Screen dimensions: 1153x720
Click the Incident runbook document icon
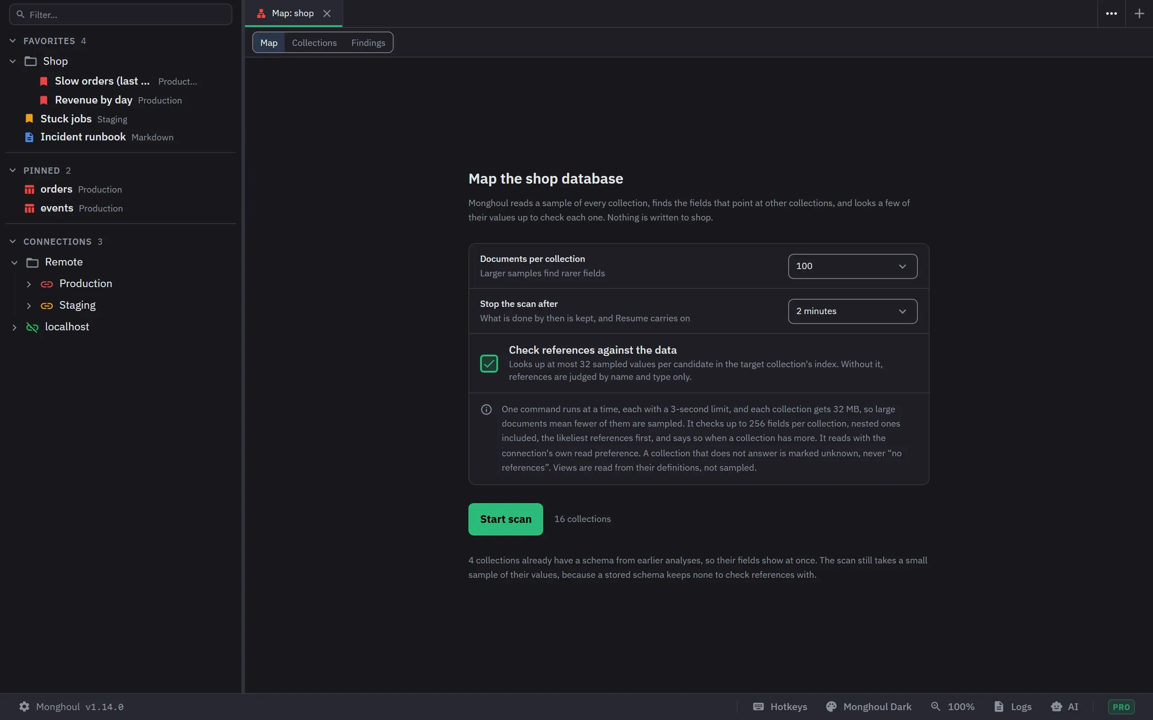click(29, 137)
